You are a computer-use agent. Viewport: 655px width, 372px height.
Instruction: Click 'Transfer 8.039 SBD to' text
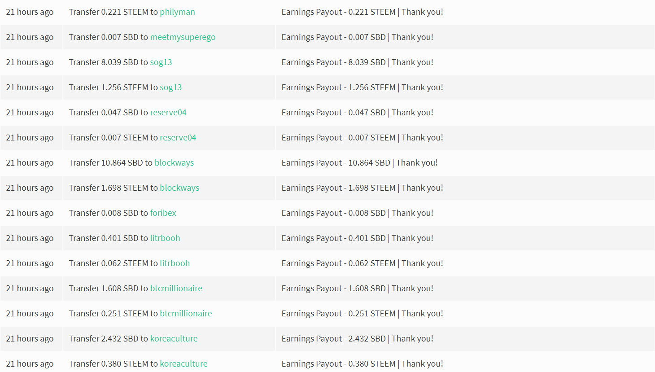[x=109, y=62]
